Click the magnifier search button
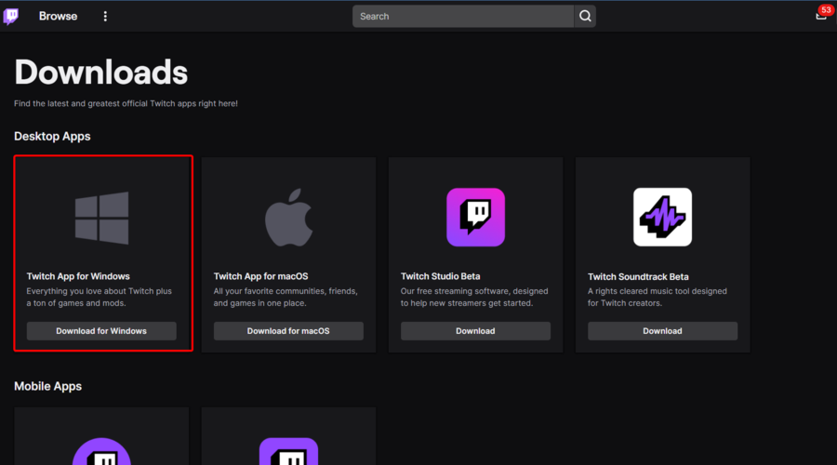 (585, 16)
